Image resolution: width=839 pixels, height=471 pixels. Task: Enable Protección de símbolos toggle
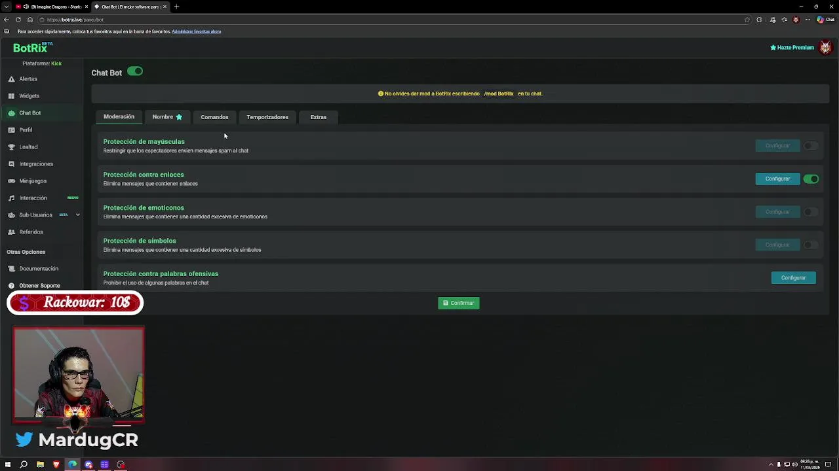click(x=811, y=245)
